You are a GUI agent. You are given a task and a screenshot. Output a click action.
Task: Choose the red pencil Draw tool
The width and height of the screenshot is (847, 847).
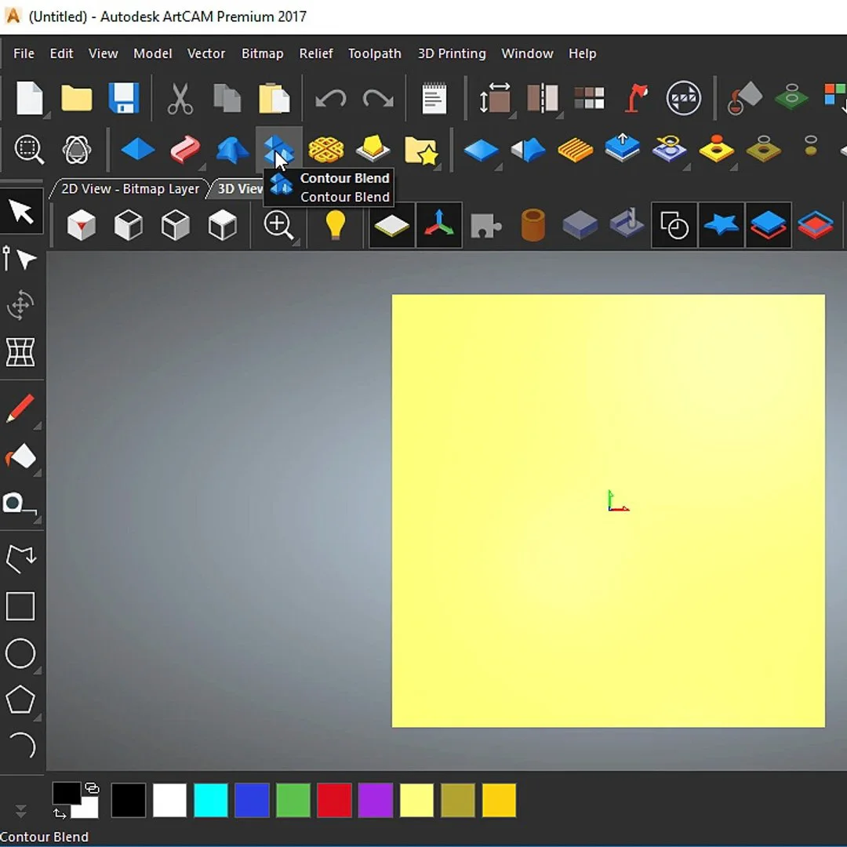pyautogui.click(x=20, y=409)
